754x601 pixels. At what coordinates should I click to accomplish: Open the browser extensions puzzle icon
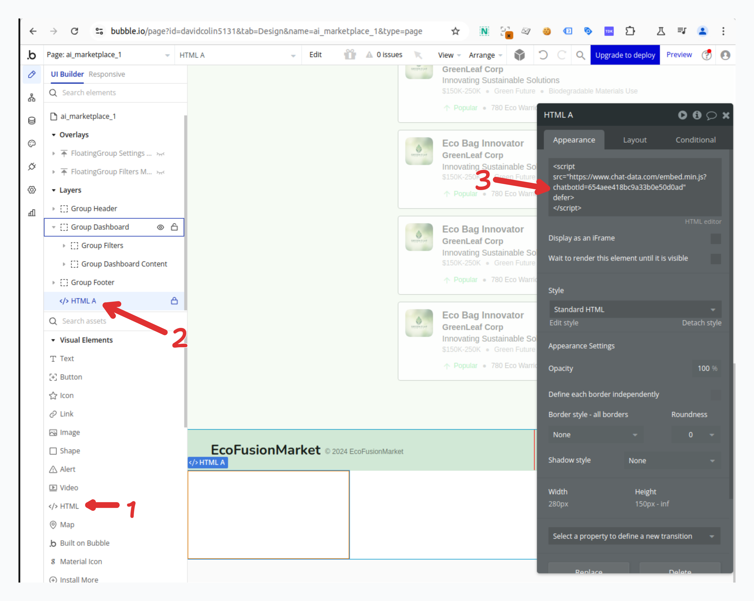[630, 31]
